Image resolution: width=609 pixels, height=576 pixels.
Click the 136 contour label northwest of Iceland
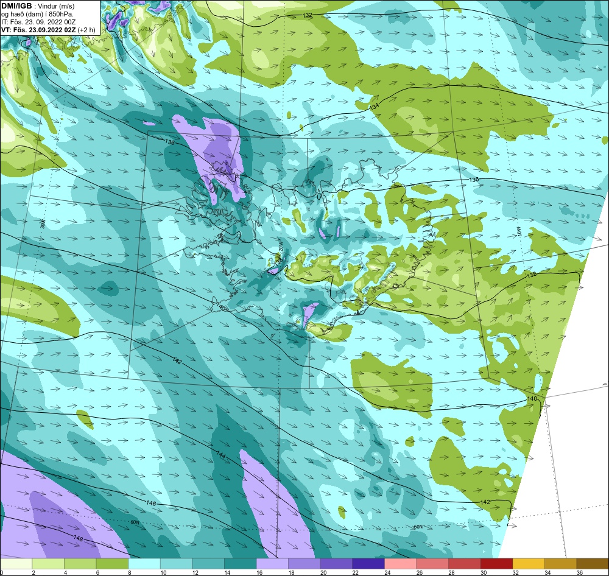click(x=170, y=142)
